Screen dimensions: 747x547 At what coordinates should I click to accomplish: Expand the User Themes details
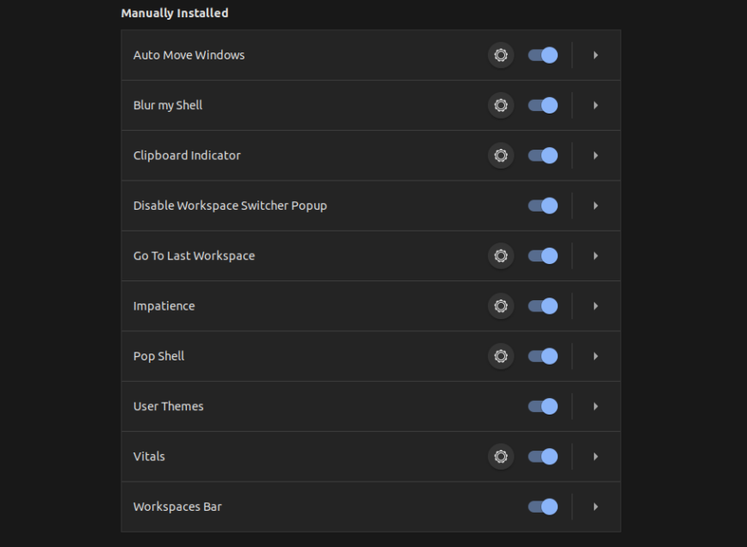pos(596,406)
